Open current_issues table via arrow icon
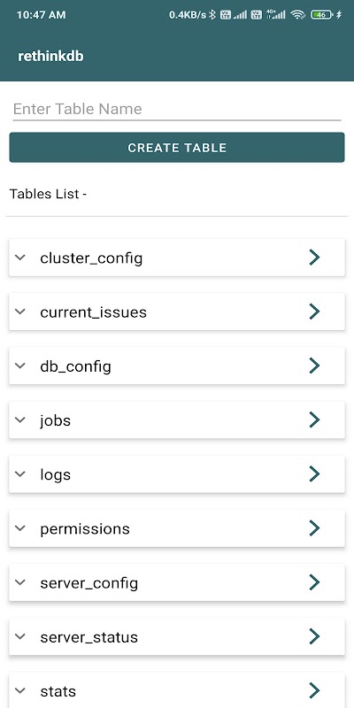Screen dimensions: 354x708 point(315,312)
